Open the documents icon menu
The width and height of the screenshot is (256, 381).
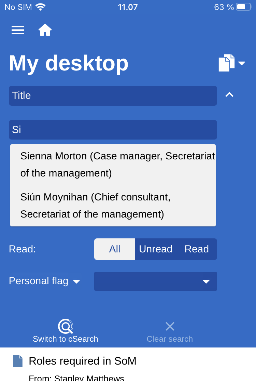pyautogui.click(x=227, y=63)
